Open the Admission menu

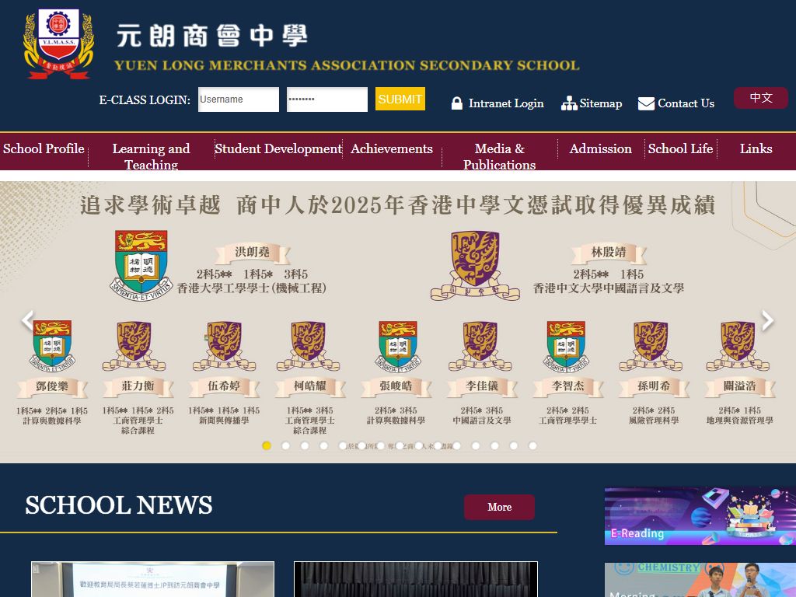[x=601, y=148]
